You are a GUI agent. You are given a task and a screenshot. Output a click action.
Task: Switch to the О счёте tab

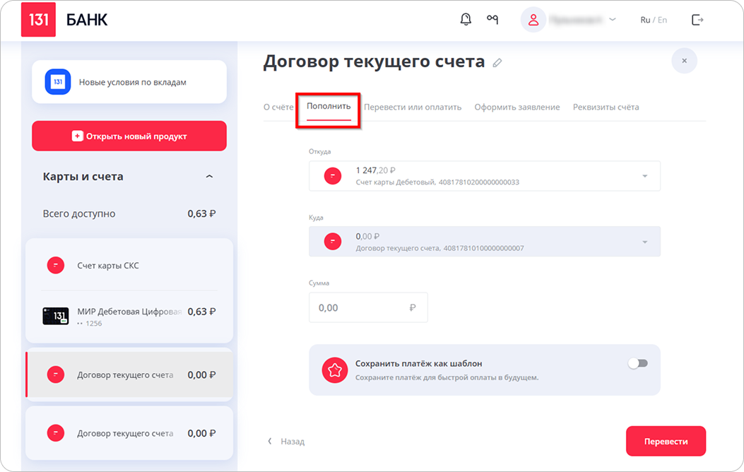[278, 107]
